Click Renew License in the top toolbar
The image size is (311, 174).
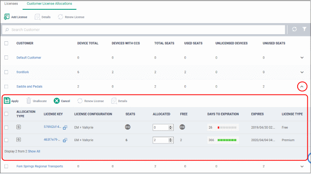pos(71,17)
